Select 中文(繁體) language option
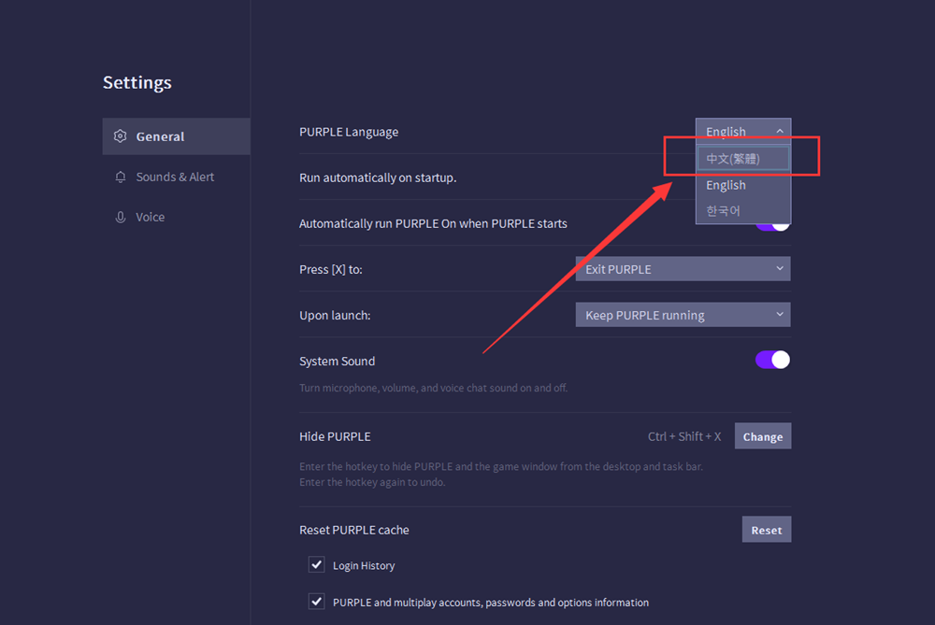The height and width of the screenshot is (625, 935). pos(743,159)
